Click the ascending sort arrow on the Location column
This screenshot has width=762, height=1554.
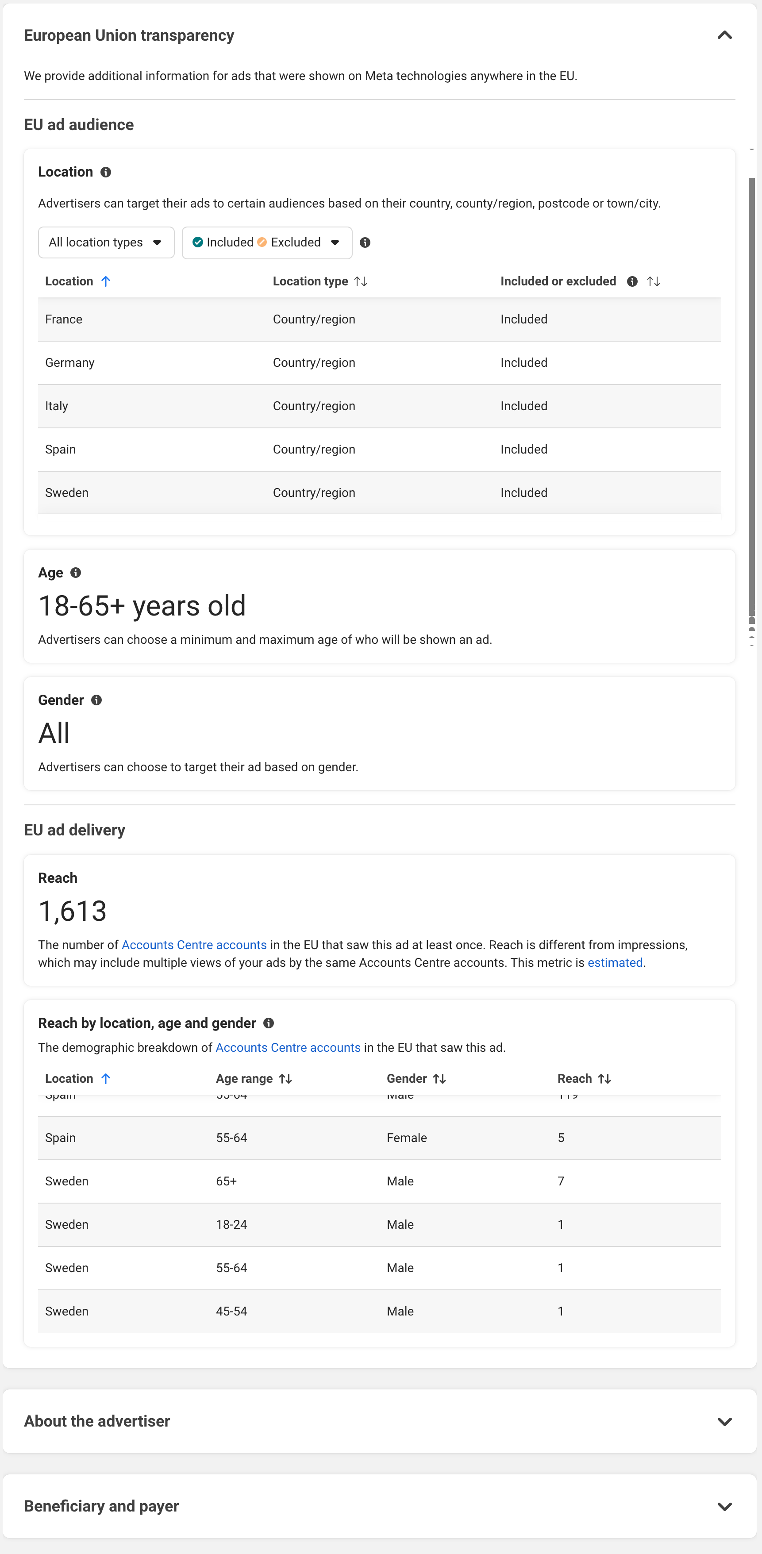point(106,281)
